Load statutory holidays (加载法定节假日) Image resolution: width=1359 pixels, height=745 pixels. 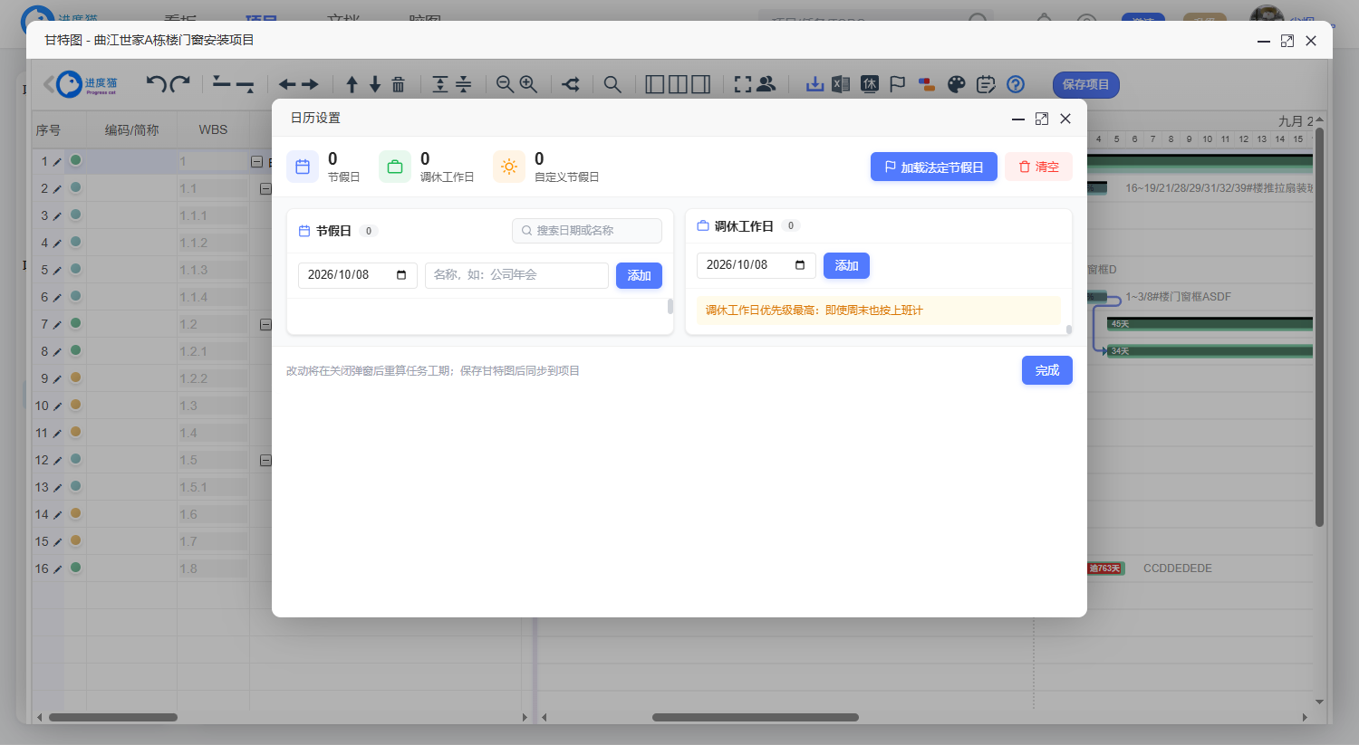934,167
